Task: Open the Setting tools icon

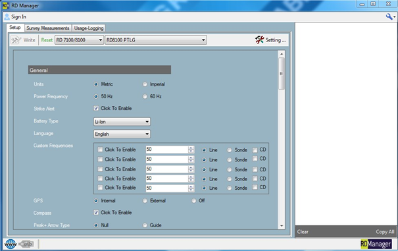Action: pos(259,40)
